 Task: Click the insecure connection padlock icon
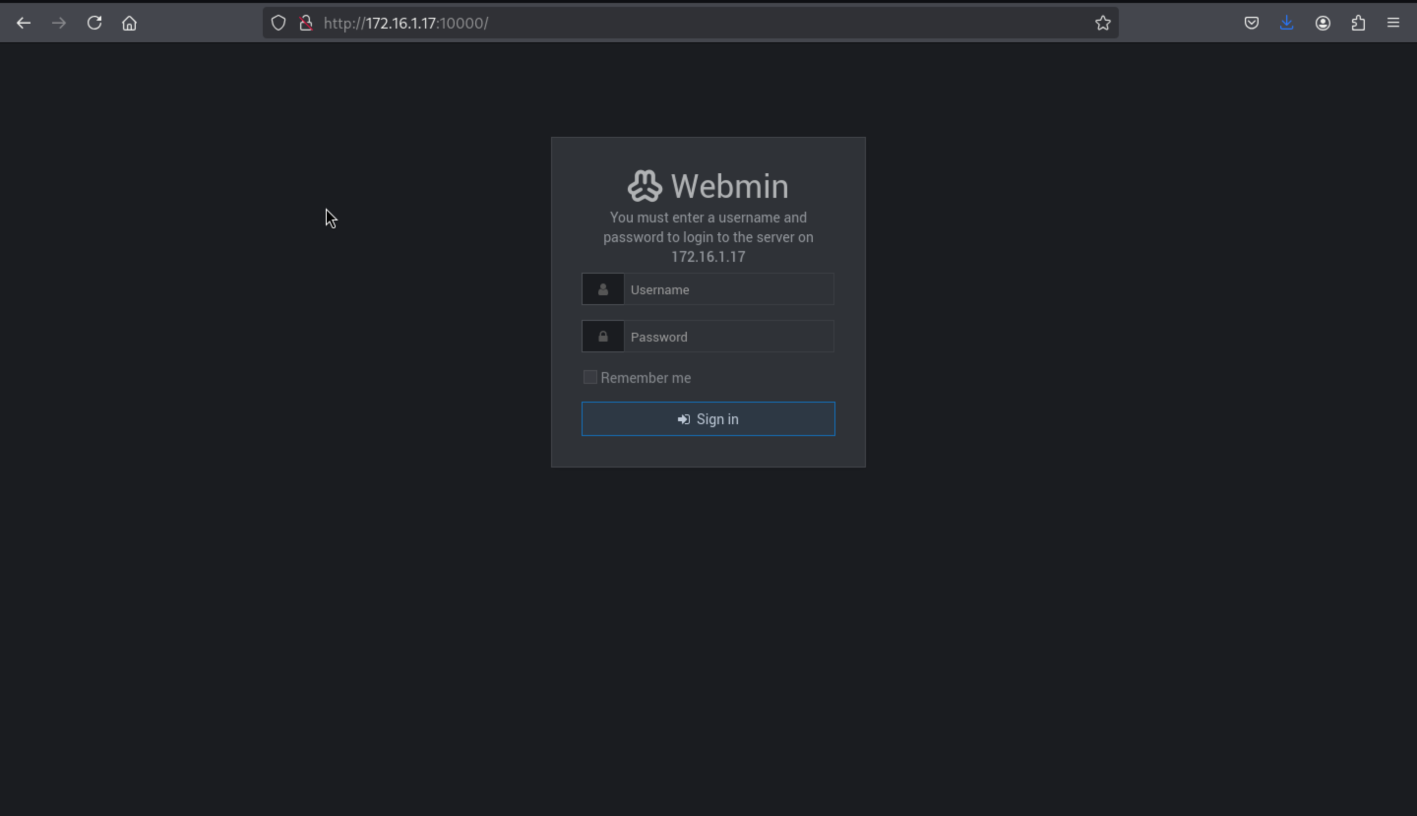point(306,23)
